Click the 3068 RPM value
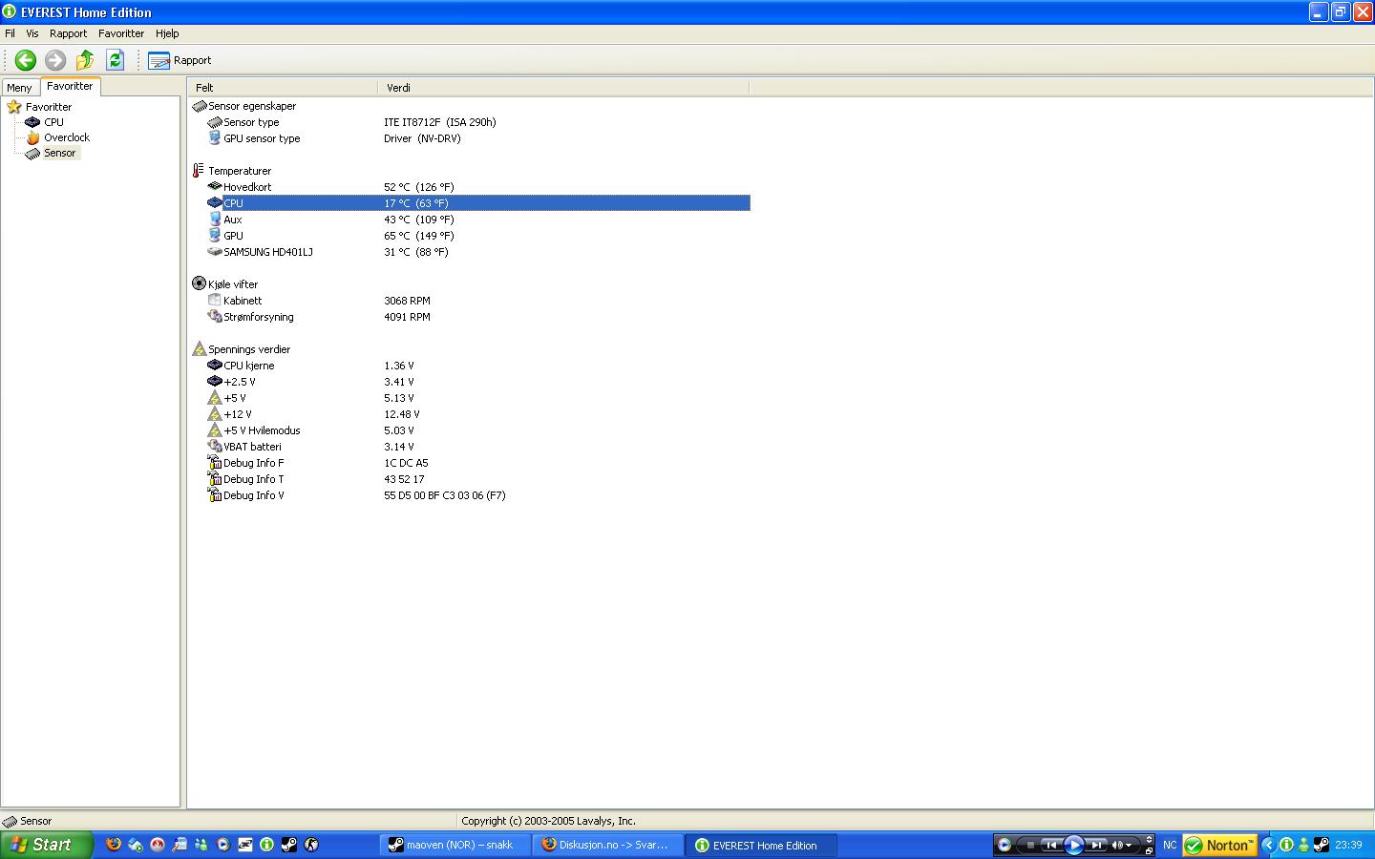 point(407,301)
